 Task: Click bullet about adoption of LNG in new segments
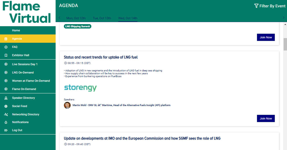click(x=113, y=71)
